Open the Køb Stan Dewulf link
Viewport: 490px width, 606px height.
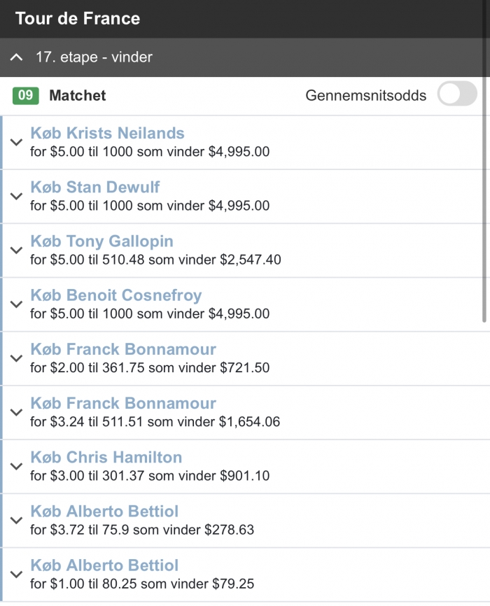pos(95,187)
